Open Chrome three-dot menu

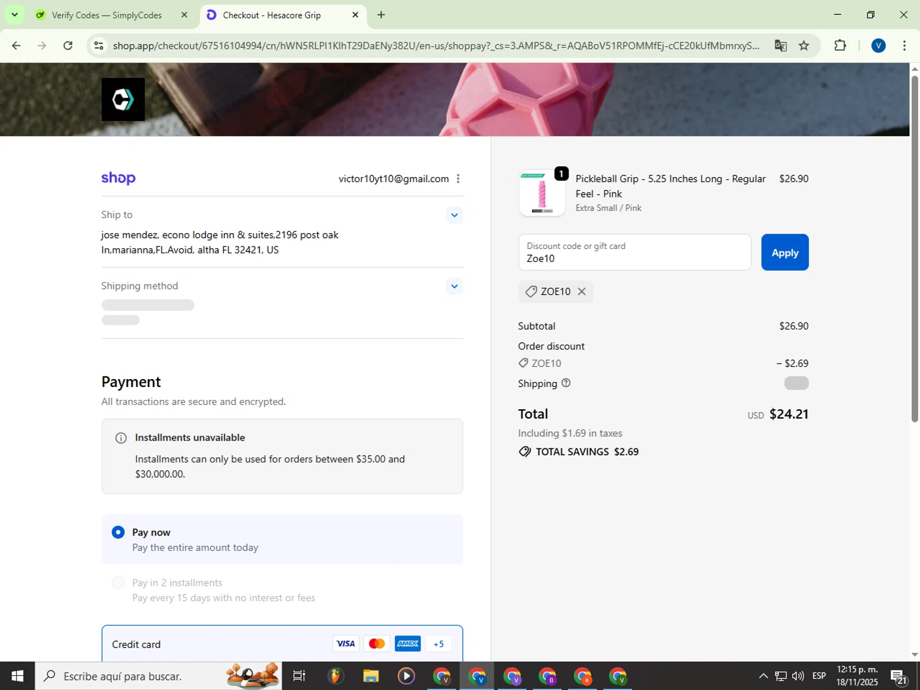pos(905,45)
